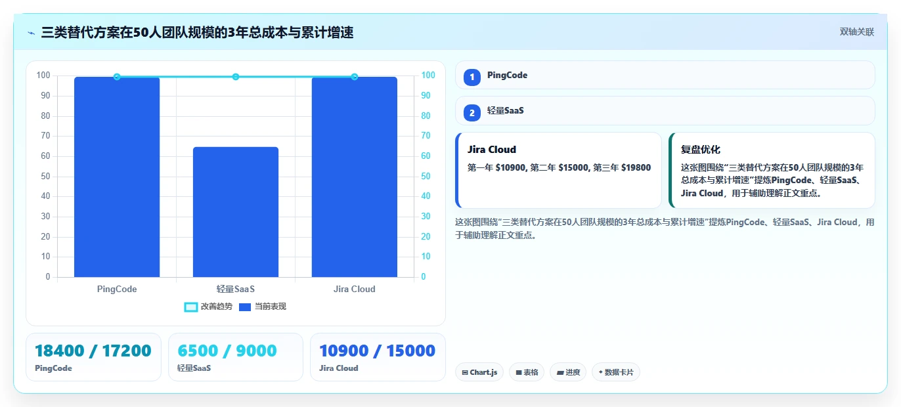Click the PingCode bar in the chart
This screenshot has height=407, width=901.
tap(117, 177)
